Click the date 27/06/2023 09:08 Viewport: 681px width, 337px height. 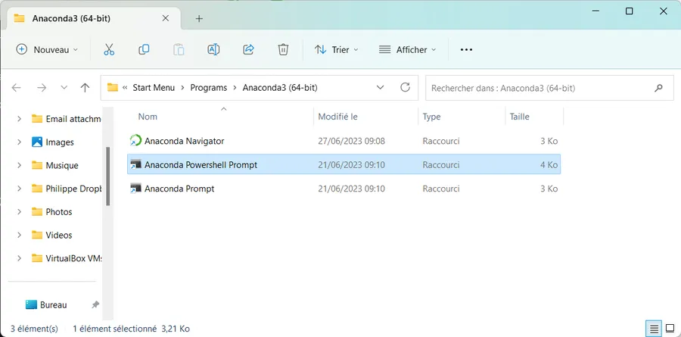click(351, 141)
